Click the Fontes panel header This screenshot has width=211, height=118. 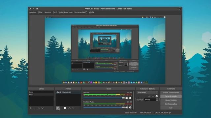(68, 89)
